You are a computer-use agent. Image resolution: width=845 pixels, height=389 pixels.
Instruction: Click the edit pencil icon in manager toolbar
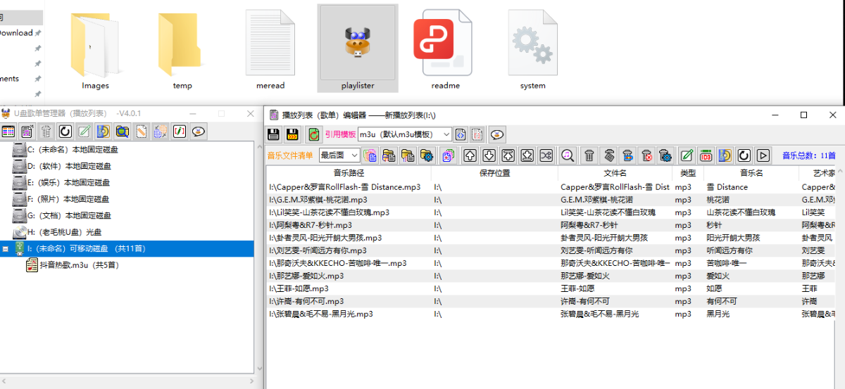coord(84,131)
